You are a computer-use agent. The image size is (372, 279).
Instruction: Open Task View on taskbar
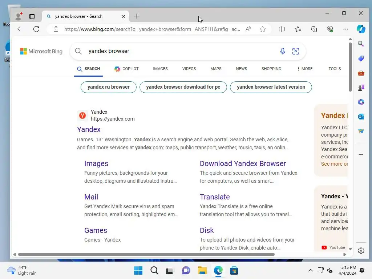(169, 270)
